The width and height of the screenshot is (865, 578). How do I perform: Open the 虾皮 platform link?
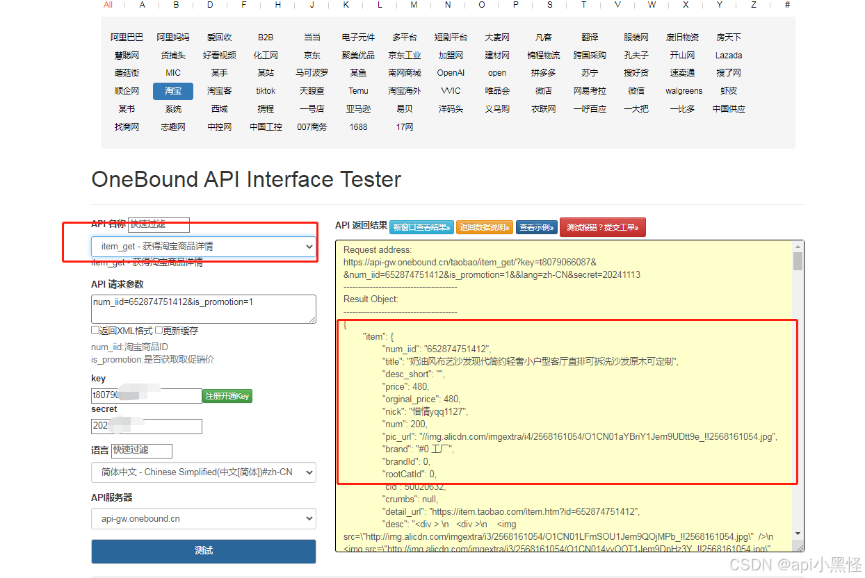tap(729, 91)
